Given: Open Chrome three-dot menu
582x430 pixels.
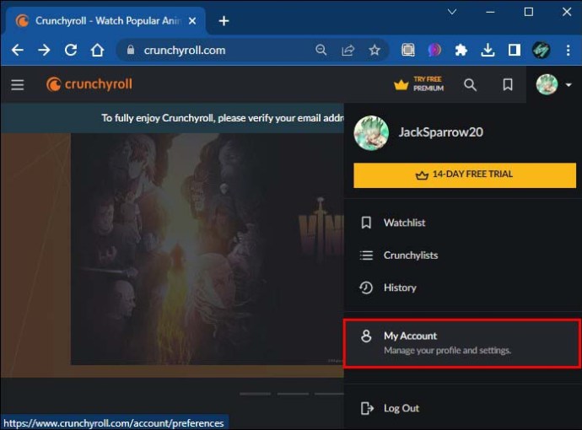Looking at the screenshot, I should (x=567, y=50).
